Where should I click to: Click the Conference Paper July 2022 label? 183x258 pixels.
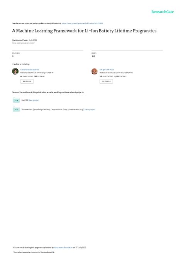click(25, 40)
